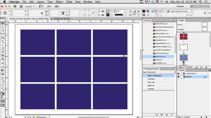Open the Scripts workspace switcher dropdown
Viewport: 211px width, 118px height.
(x=182, y=6)
